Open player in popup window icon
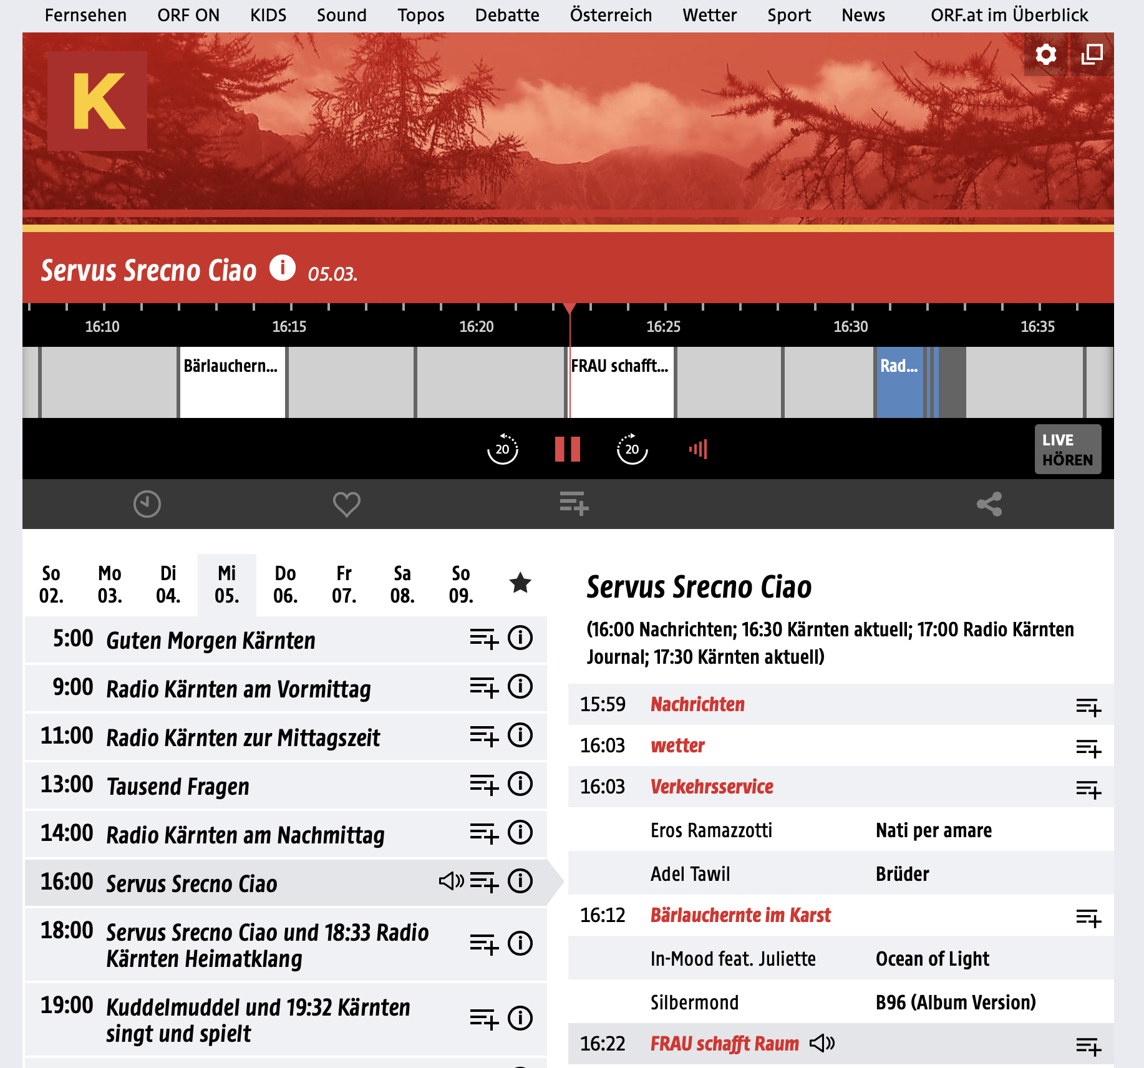 (x=1092, y=55)
